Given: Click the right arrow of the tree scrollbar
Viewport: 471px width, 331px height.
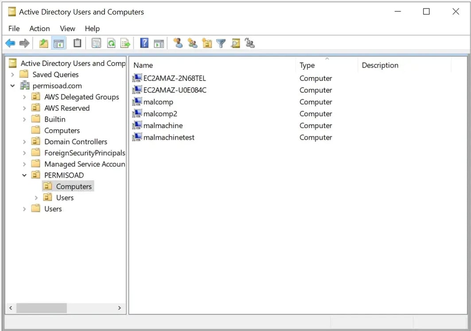Looking at the screenshot, I should (x=120, y=308).
